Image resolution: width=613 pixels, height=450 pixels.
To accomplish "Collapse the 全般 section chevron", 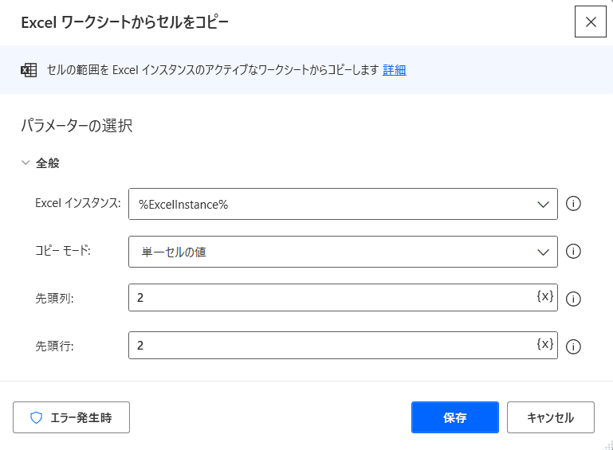I will click(x=26, y=162).
